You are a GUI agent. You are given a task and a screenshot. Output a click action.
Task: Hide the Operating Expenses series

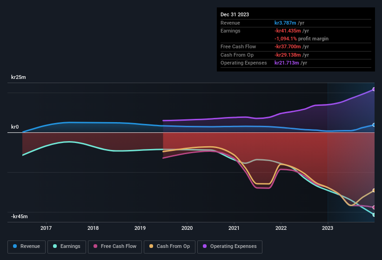point(230,247)
